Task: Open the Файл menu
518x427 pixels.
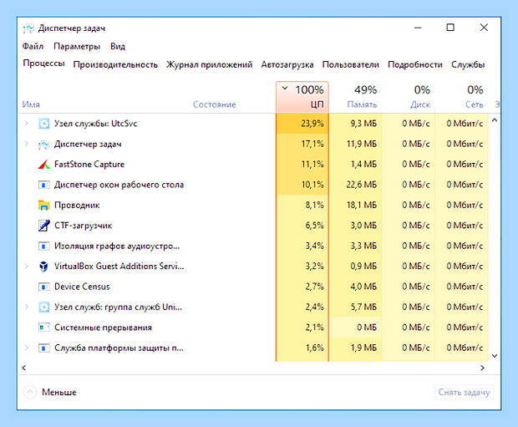Action: click(x=33, y=46)
